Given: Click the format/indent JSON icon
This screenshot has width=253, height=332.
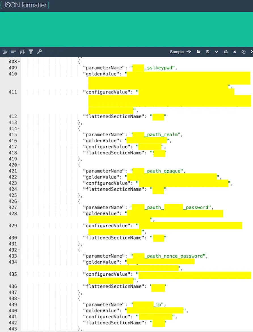Looking at the screenshot, I should (x=5, y=52).
